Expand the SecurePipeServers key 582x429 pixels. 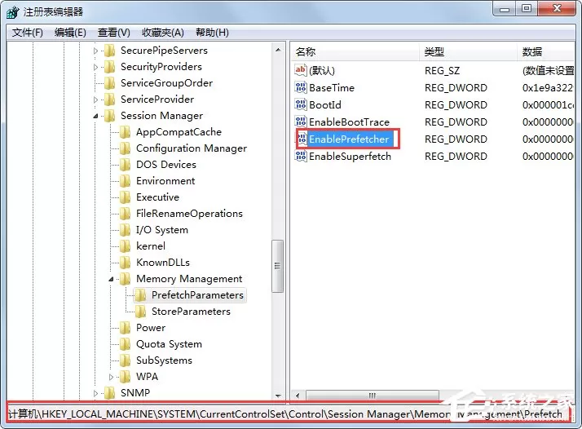click(95, 51)
